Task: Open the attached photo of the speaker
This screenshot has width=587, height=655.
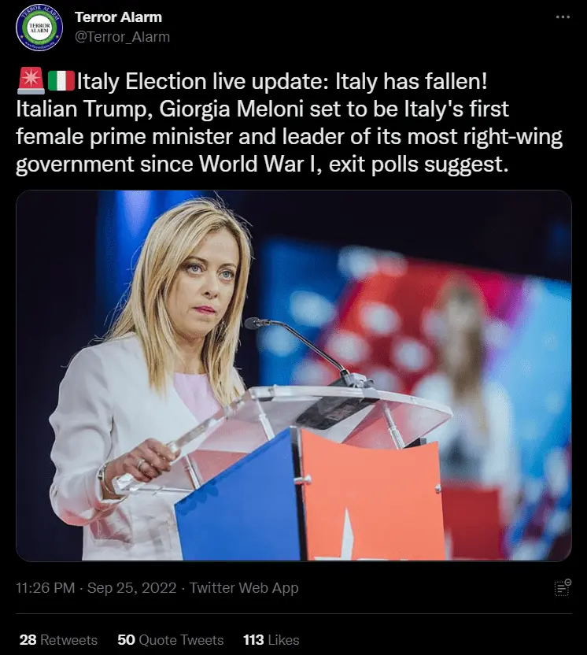Action: 293,376
